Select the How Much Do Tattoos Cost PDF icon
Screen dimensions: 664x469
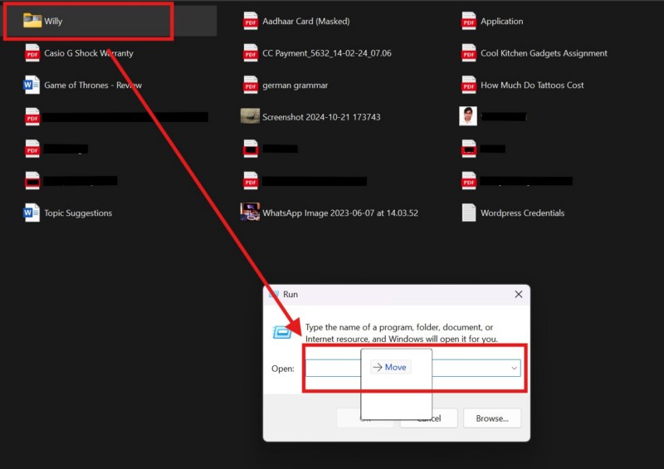click(x=469, y=85)
